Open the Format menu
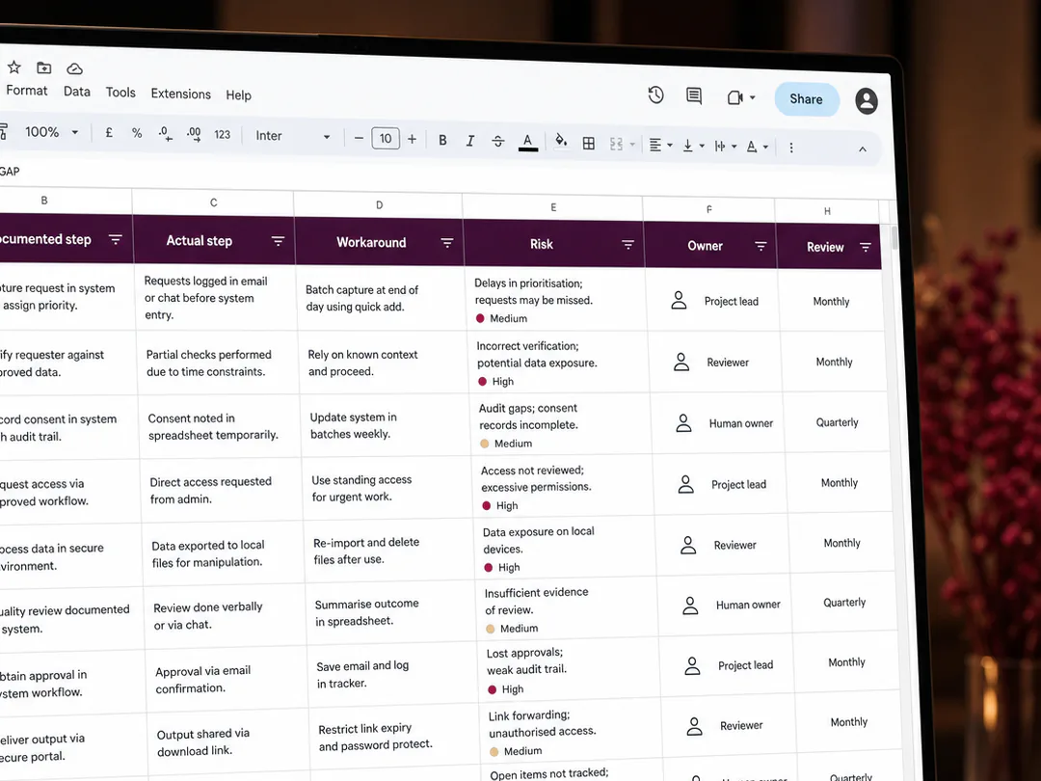 [x=27, y=91]
